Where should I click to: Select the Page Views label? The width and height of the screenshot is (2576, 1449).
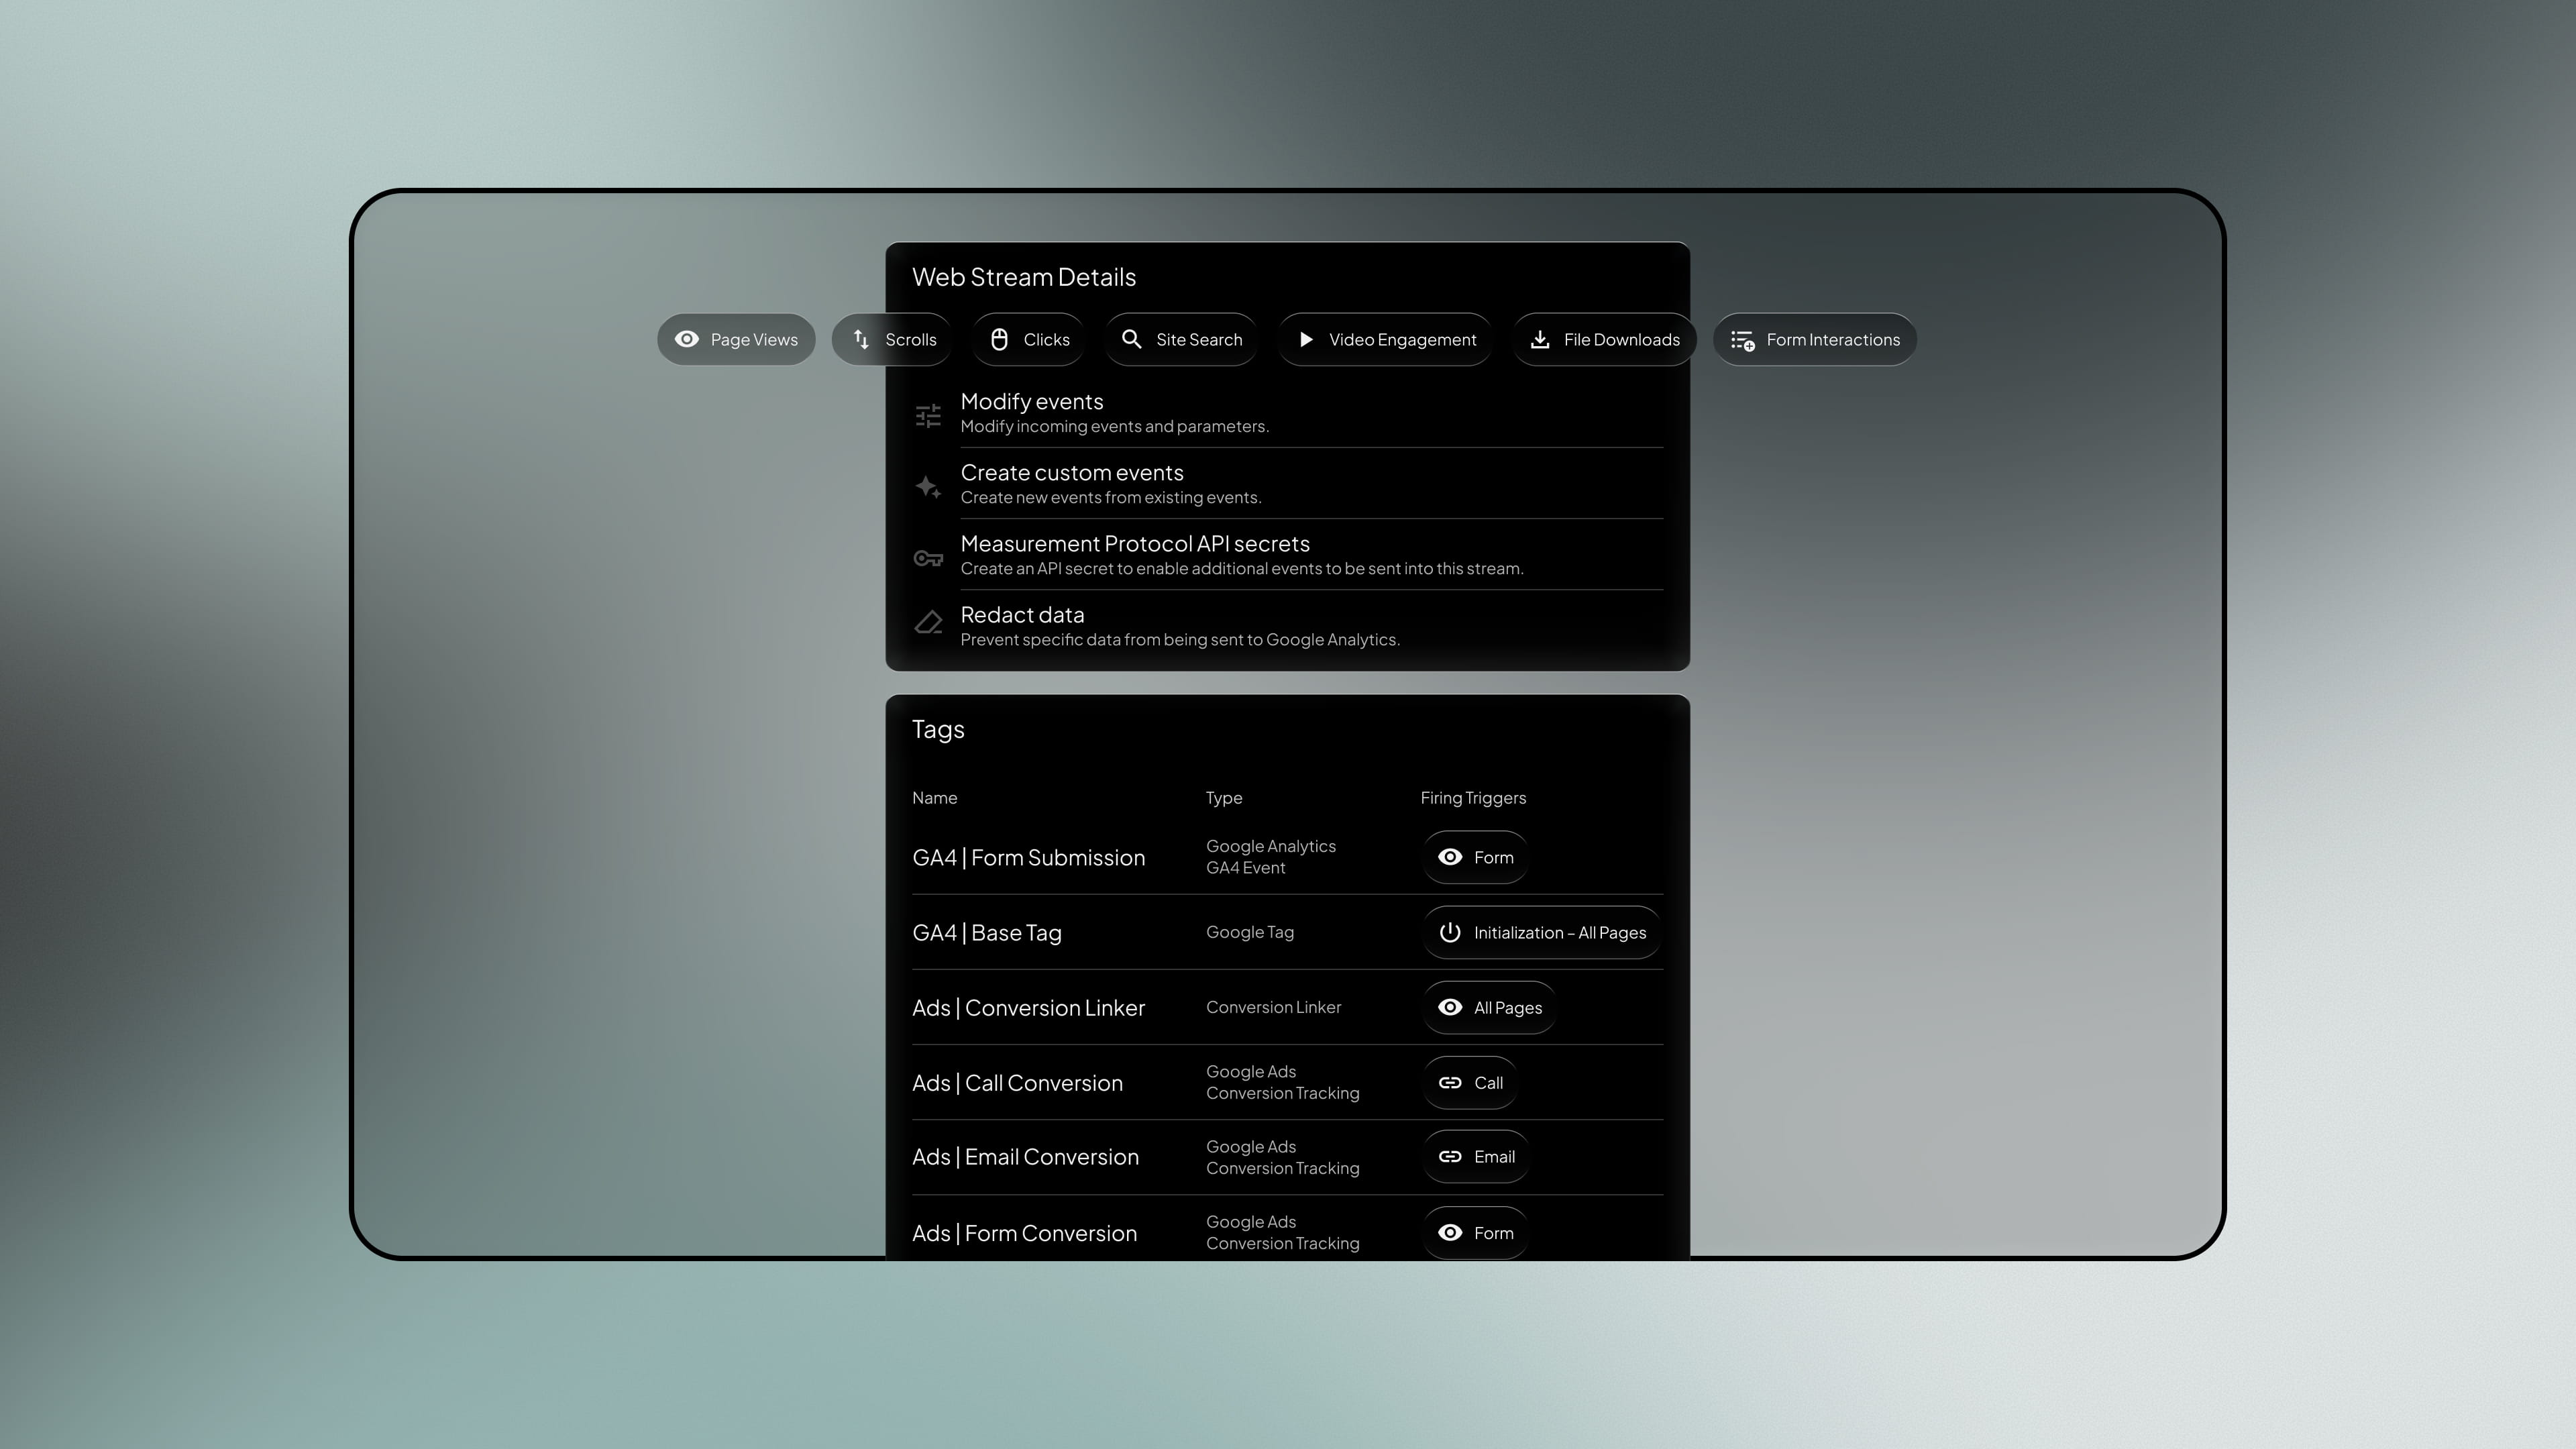[754, 340]
